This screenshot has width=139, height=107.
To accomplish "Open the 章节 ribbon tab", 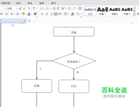I will click(x=53, y=3).
